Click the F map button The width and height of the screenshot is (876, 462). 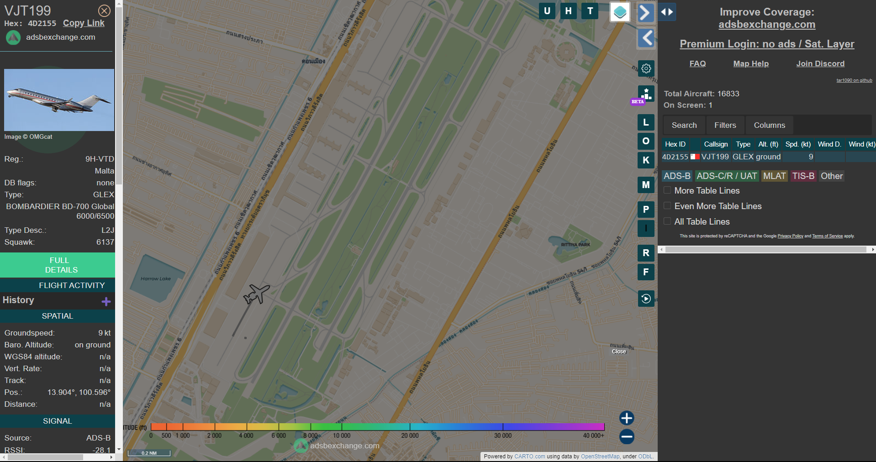pyautogui.click(x=646, y=272)
